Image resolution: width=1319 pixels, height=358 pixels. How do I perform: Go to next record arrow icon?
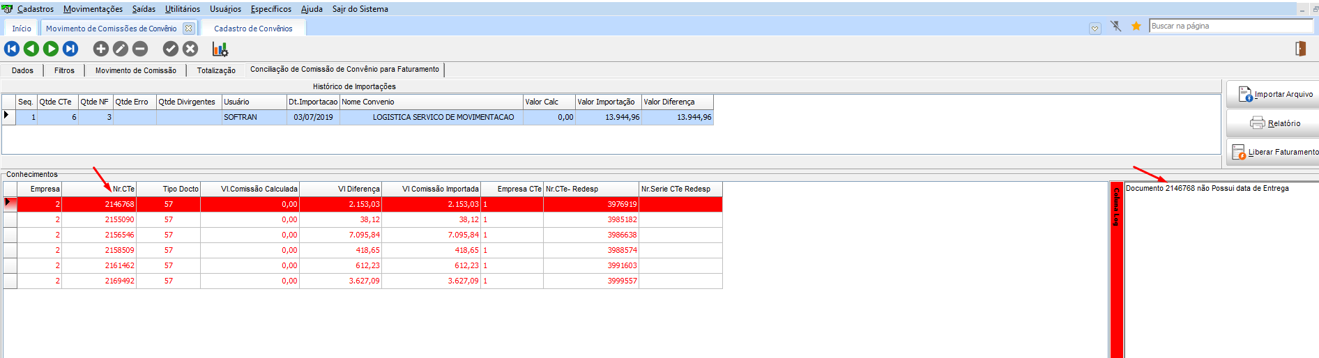51,49
